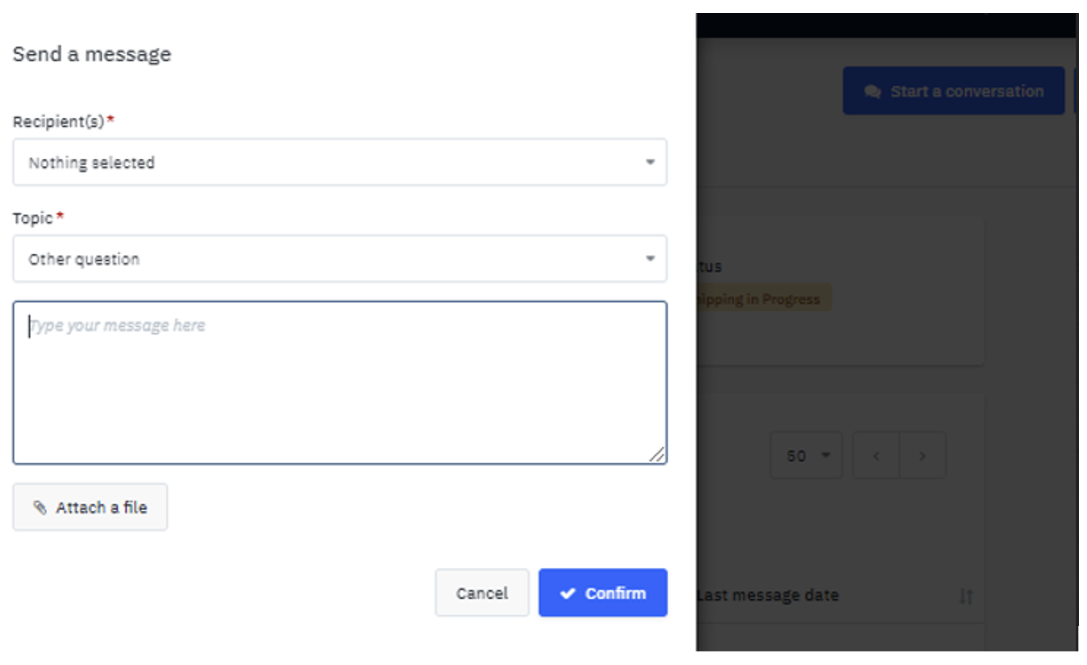The image size is (1087, 665).
Task: Click the textarea resize handle corner
Action: 657,454
